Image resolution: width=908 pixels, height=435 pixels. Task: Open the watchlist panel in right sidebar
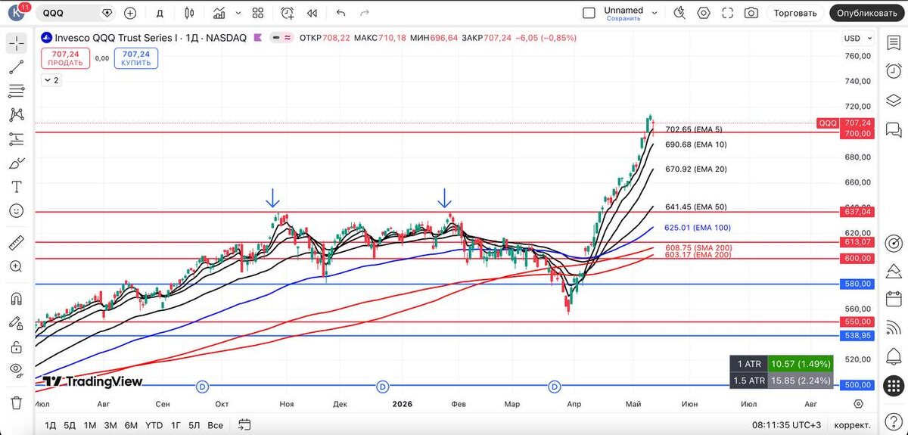[894, 43]
